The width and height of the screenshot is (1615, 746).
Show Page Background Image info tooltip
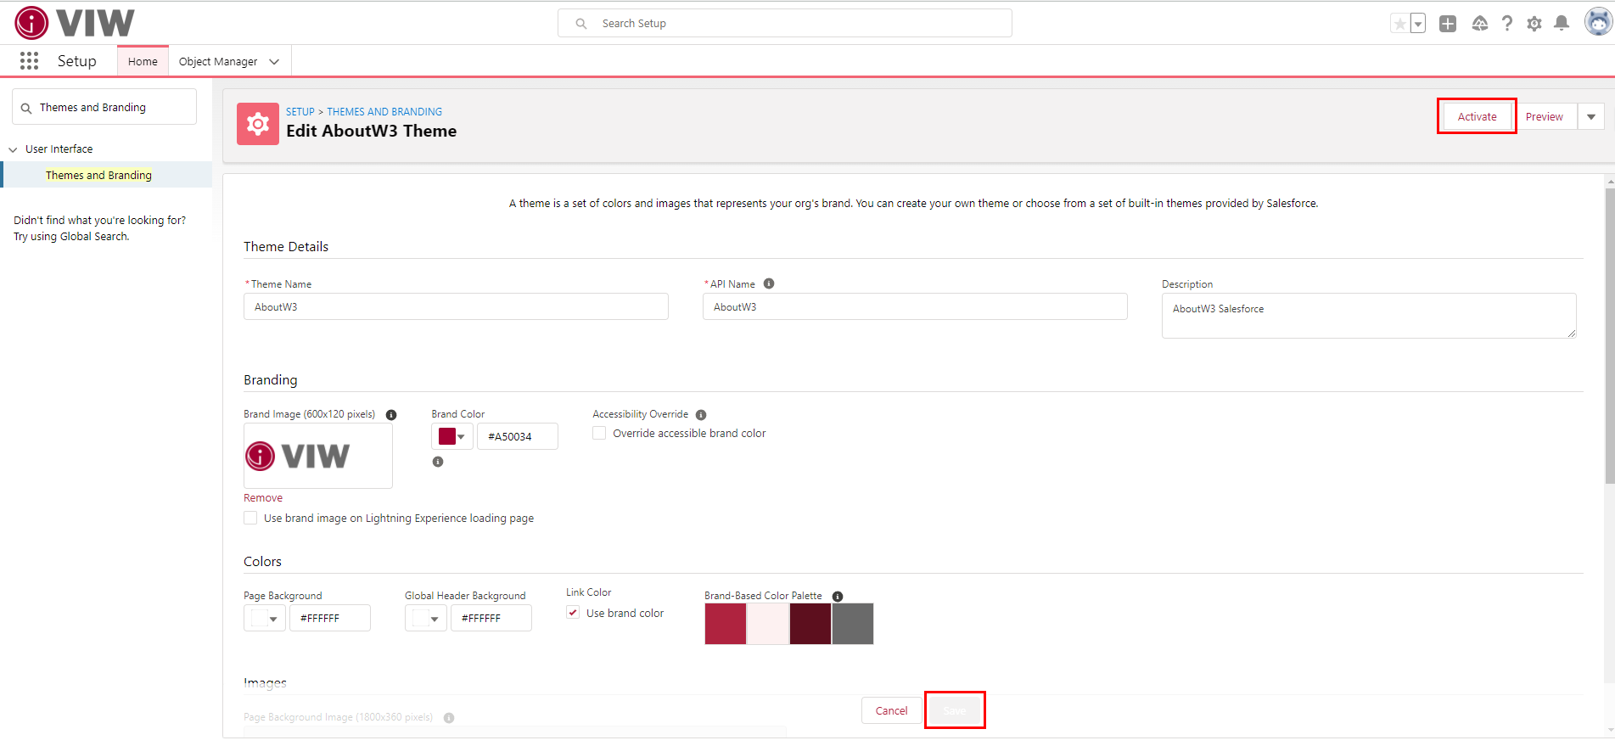(x=449, y=718)
